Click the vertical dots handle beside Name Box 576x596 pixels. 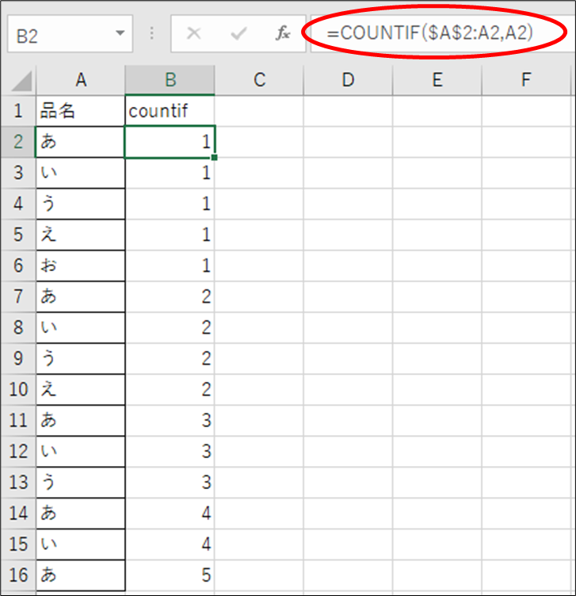(151, 35)
